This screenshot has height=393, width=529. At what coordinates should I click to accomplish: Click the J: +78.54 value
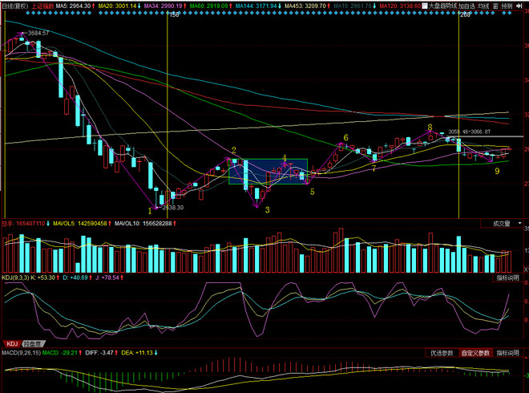point(109,278)
